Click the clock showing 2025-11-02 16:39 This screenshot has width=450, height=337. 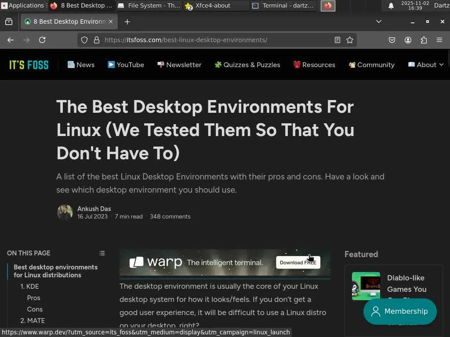point(415,5)
